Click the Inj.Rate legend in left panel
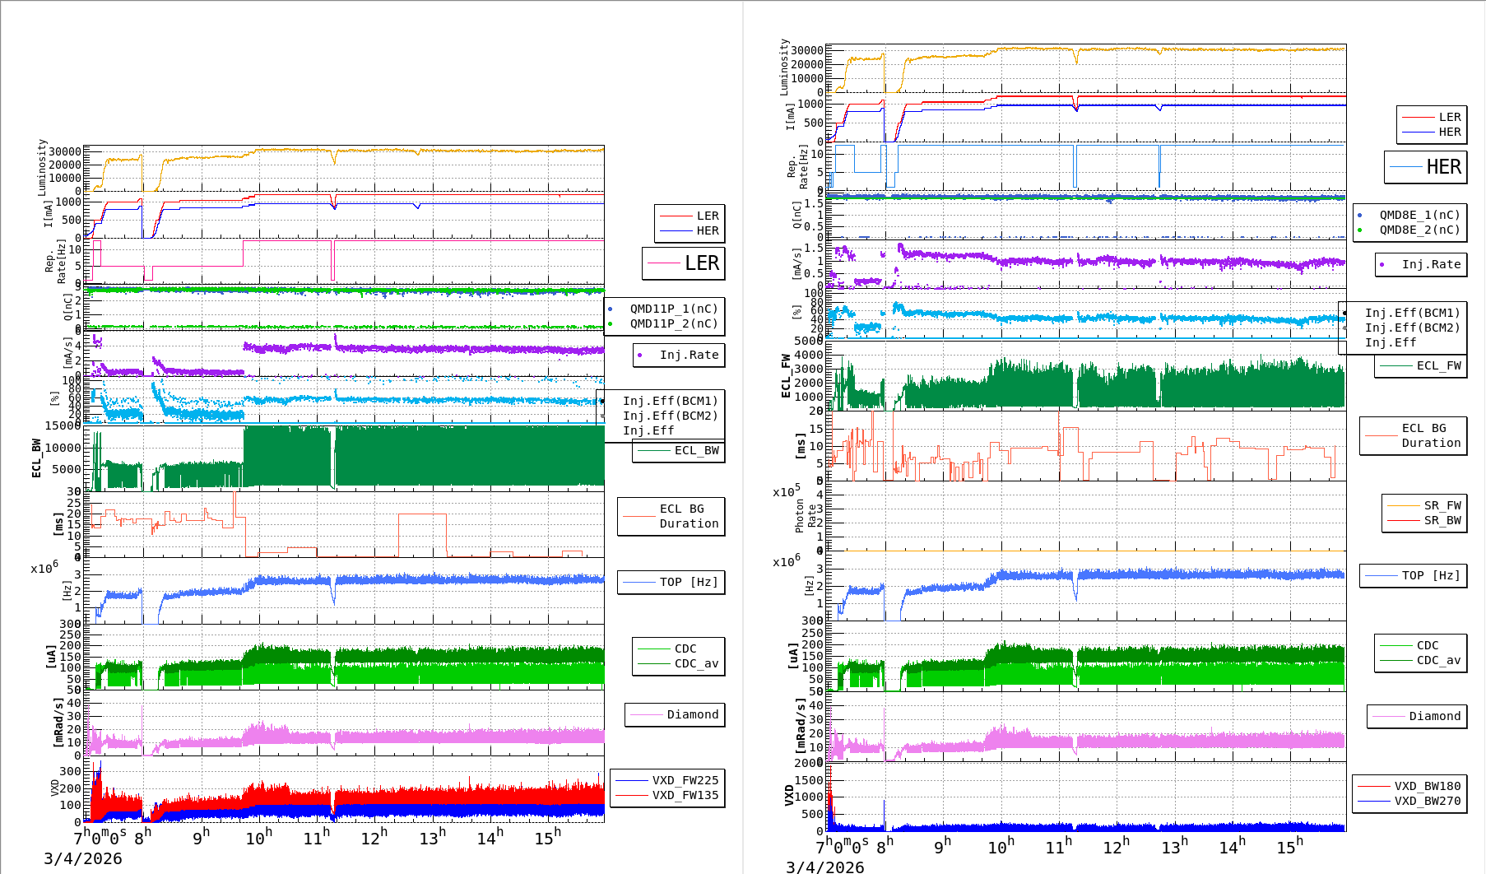 (679, 355)
